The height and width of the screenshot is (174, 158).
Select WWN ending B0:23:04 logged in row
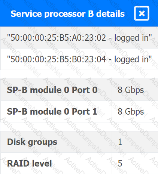click(x=79, y=59)
